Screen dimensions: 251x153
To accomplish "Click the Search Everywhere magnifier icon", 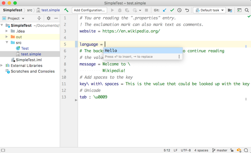I will [x=247, y=10].
